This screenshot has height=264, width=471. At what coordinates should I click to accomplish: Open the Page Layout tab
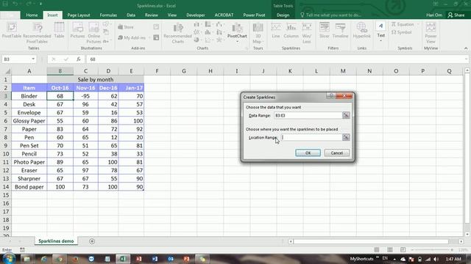pos(79,15)
